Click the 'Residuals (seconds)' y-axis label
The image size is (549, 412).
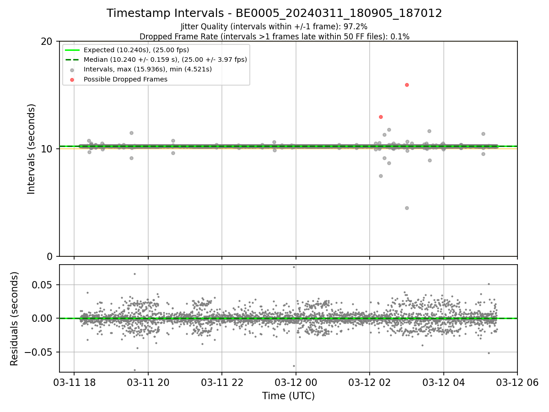(x=15, y=319)
